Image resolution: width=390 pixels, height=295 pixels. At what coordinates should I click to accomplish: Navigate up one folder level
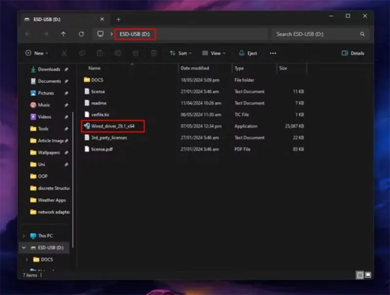(x=63, y=34)
